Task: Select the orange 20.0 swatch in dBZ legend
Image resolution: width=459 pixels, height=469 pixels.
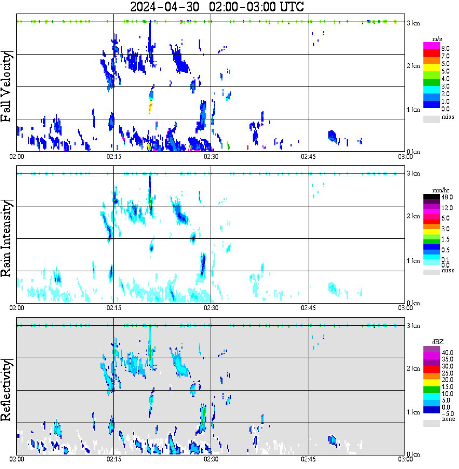Action: [x=431, y=376]
